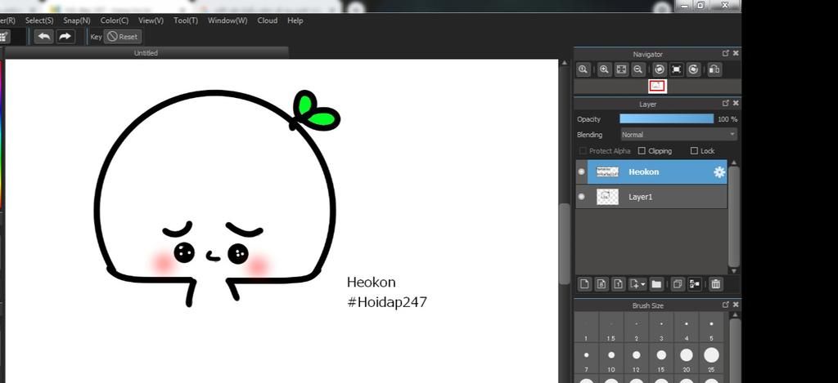
Task: Rotate canvas left in Navigator
Action: (x=660, y=69)
